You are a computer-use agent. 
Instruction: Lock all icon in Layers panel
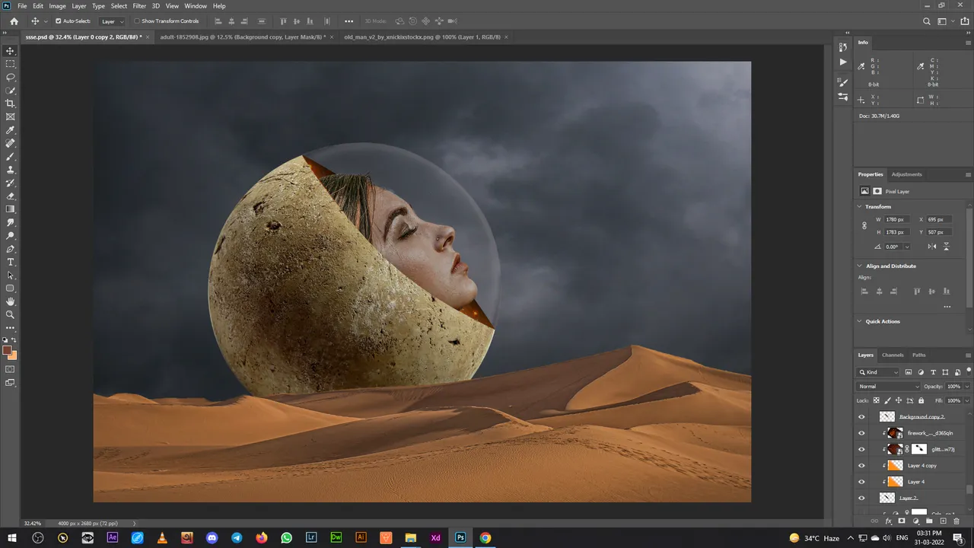[921, 400]
